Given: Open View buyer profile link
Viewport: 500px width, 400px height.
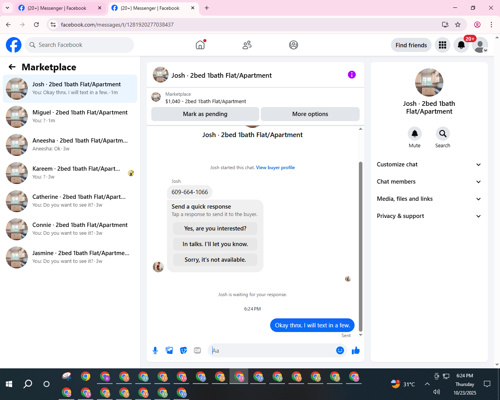Looking at the screenshot, I should pyautogui.click(x=276, y=168).
